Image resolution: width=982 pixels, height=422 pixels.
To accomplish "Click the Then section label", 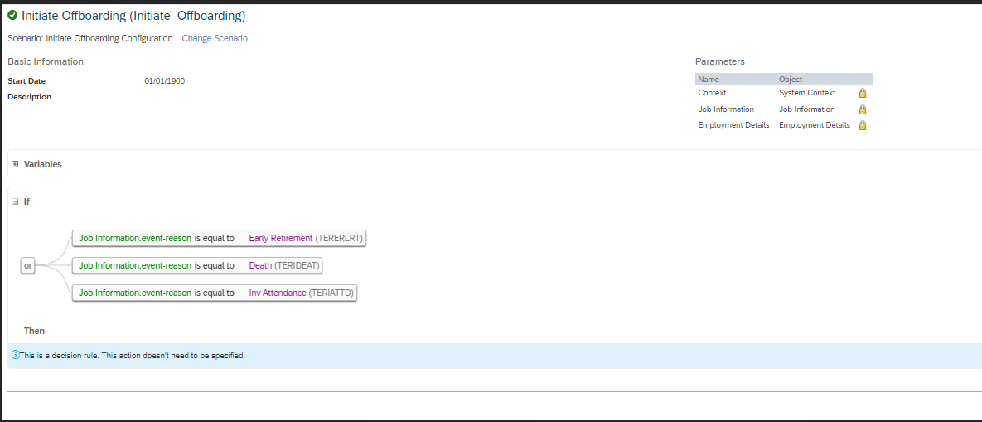I will 35,331.
